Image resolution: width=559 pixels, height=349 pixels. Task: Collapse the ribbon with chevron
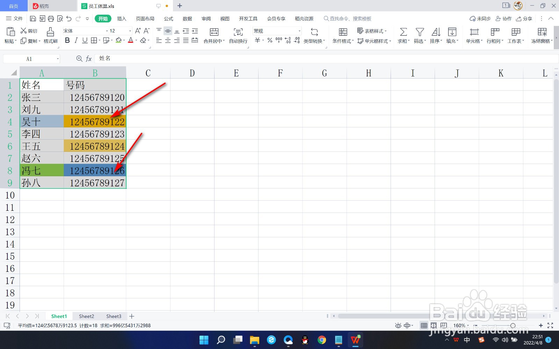pyautogui.click(x=551, y=18)
